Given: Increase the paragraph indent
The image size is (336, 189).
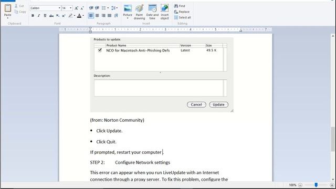Looking at the screenshot, I should 97,8.
